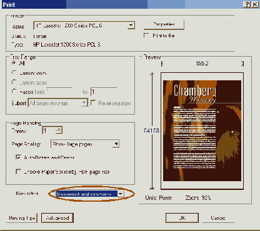Open the printer Name dropdown

[x=131, y=26]
